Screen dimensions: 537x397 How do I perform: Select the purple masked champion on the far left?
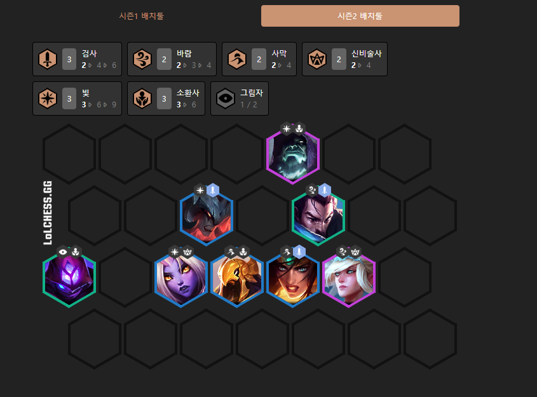pos(69,278)
